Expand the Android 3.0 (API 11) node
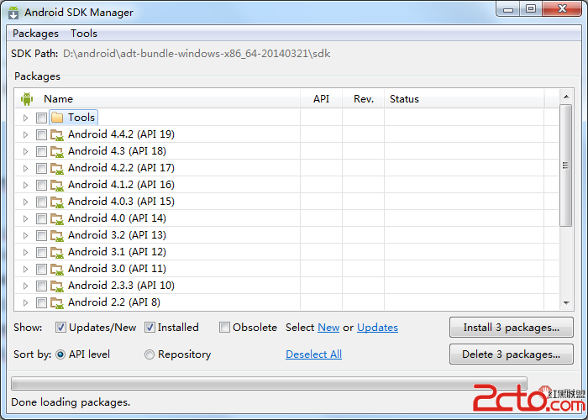This screenshot has height=420, width=588. coord(25,269)
